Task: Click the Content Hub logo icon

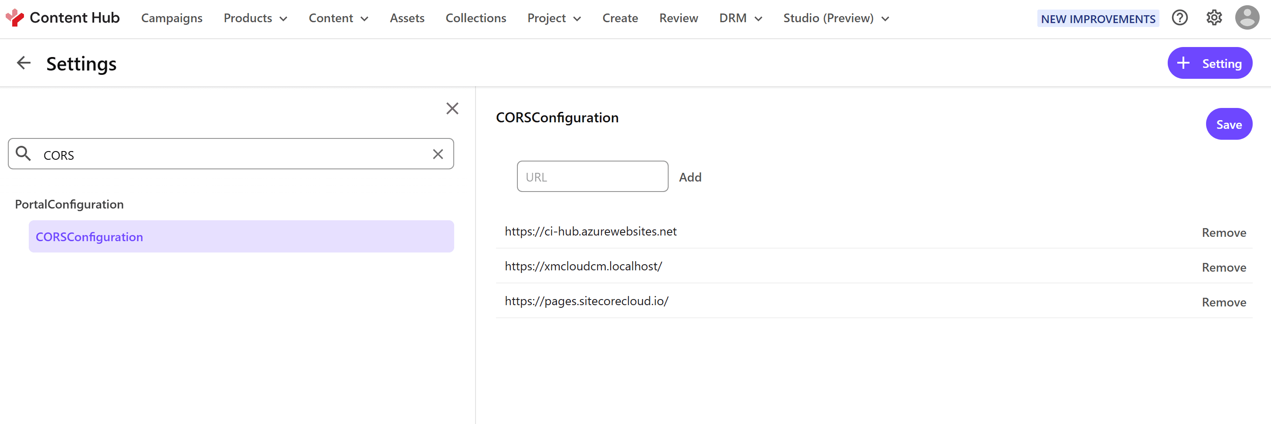Action: tap(14, 18)
